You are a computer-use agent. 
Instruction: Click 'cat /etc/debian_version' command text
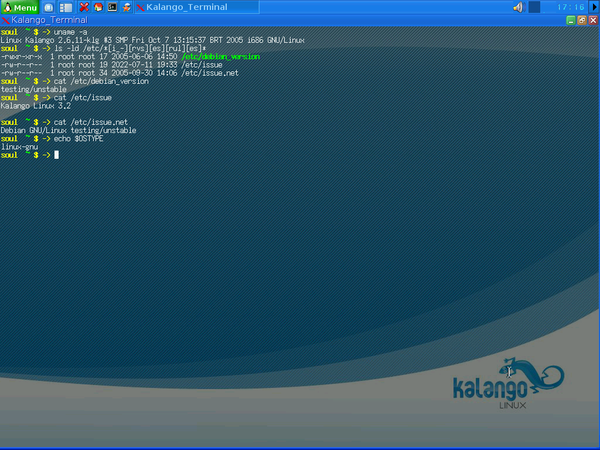click(x=101, y=81)
